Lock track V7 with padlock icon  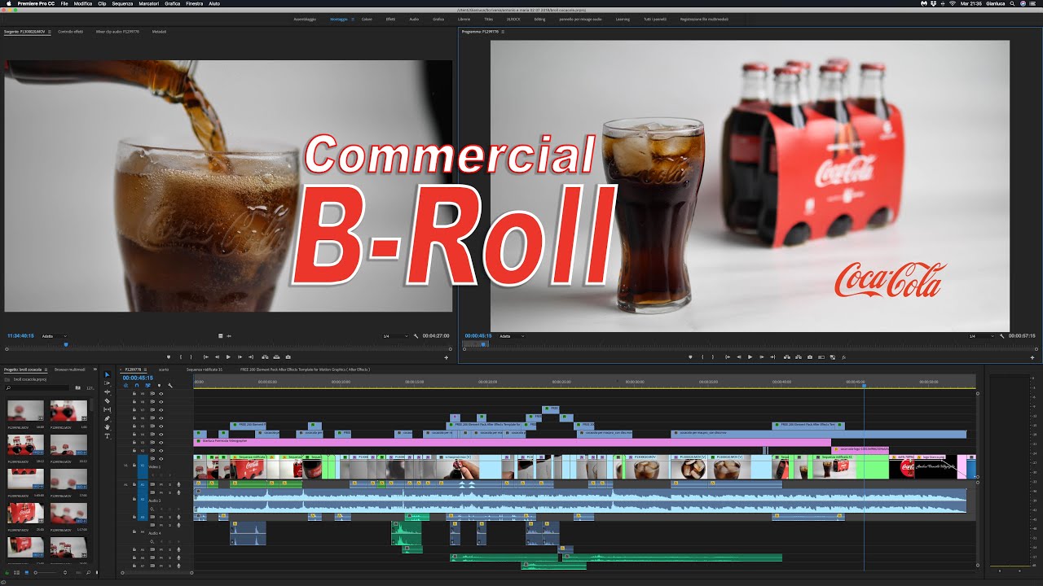[134, 409]
